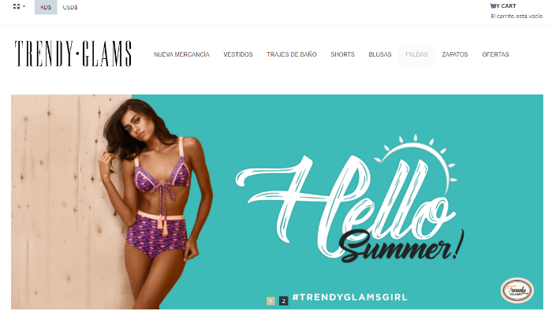Click the Dominican flag language icon
Screen dimensions: 552x318
[x=17, y=6]
